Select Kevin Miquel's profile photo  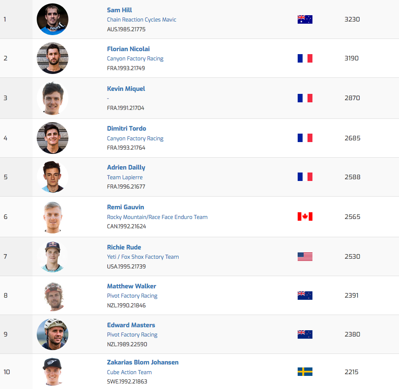(x=52, y=98)
